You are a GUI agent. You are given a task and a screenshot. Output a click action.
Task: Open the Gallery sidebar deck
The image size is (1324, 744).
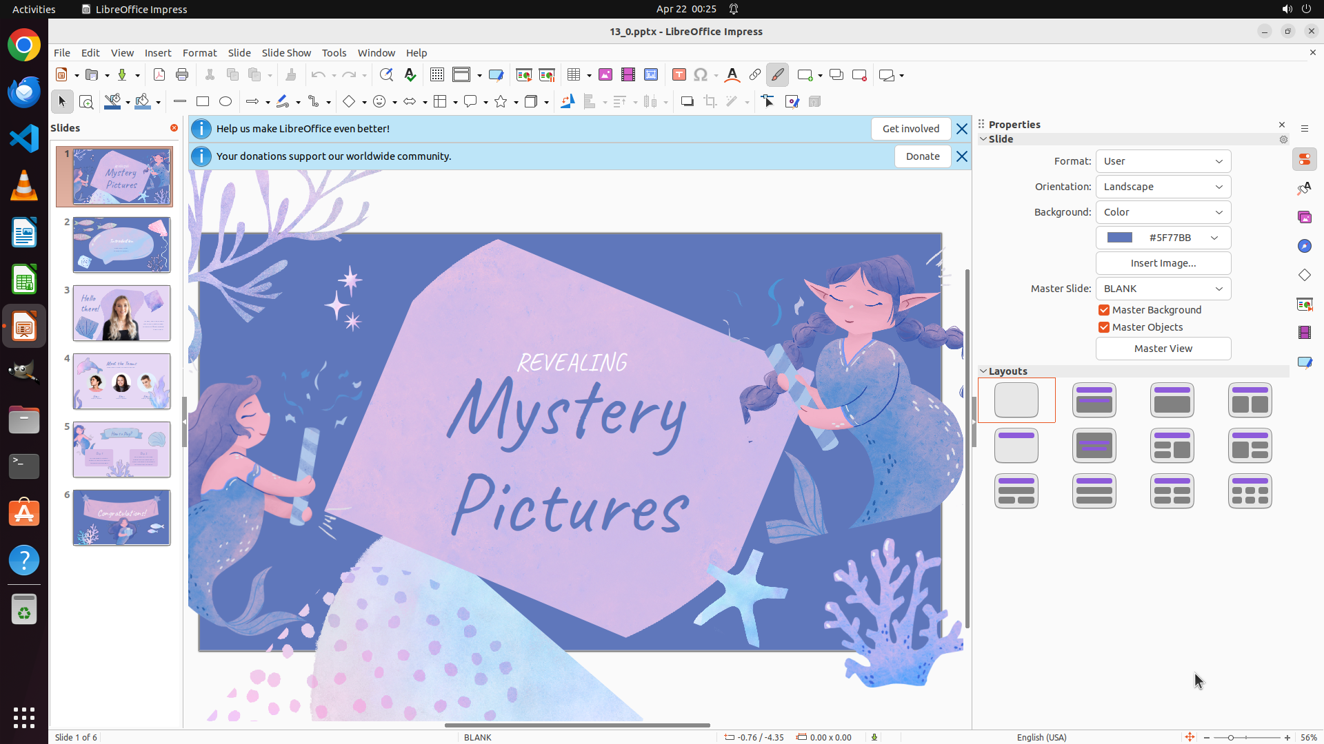point(1304,217)
